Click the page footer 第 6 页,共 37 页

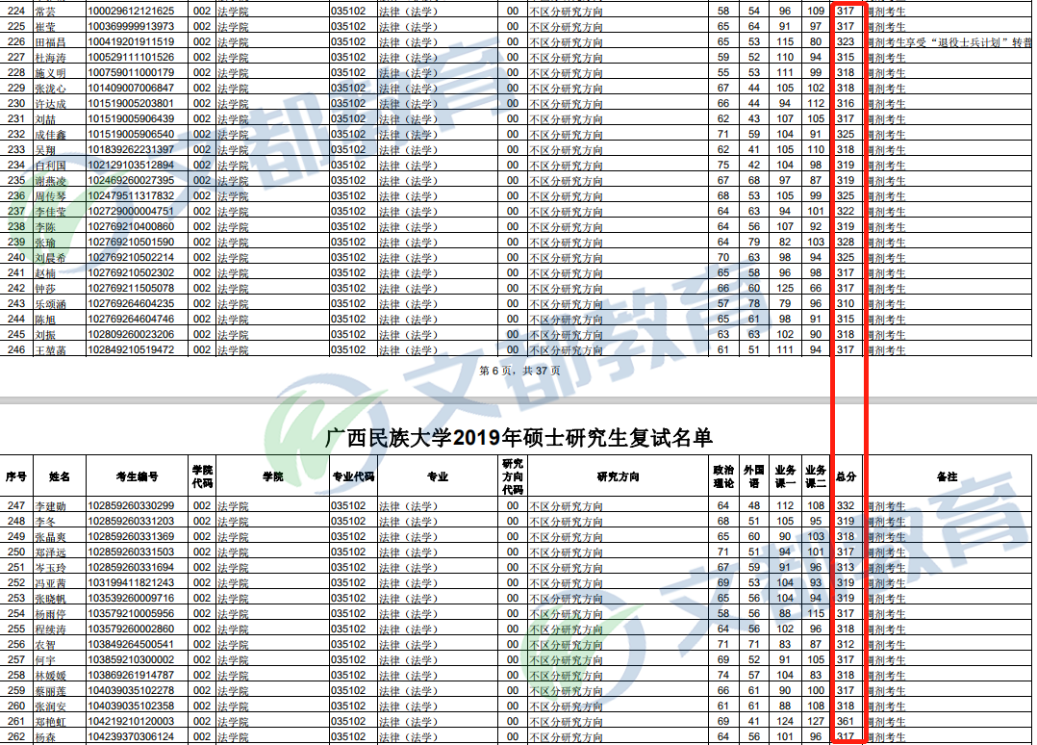[x=519, y=371]
